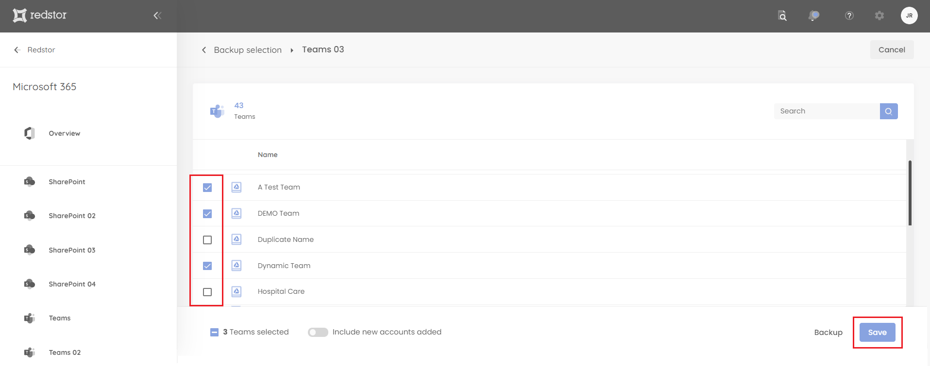Open Teams in sidebar
Screen dimensions: 930x366
(60, 318)
